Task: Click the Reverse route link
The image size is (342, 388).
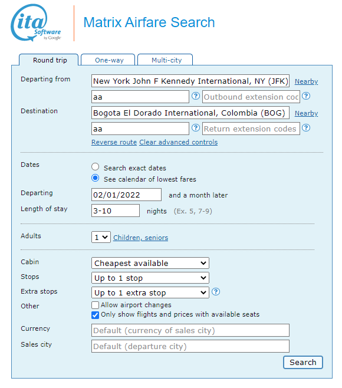Action: (x=114, y=142)
